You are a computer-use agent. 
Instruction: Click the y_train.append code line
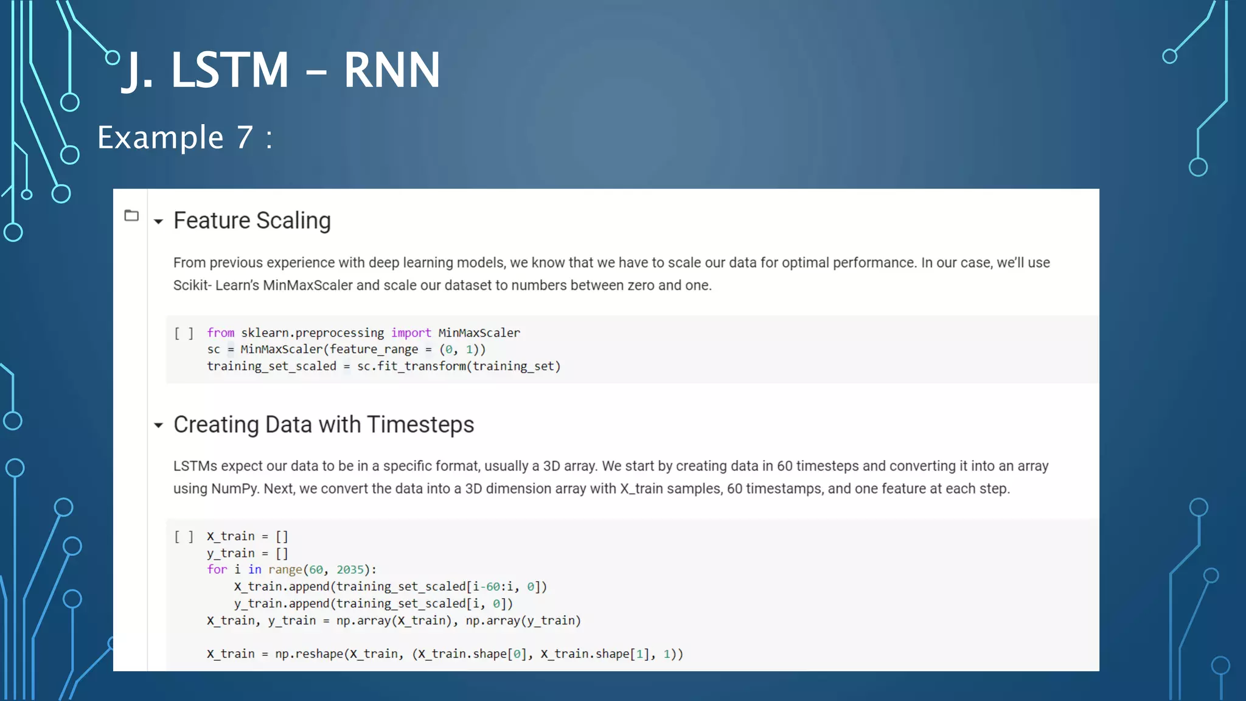point(374,604)
